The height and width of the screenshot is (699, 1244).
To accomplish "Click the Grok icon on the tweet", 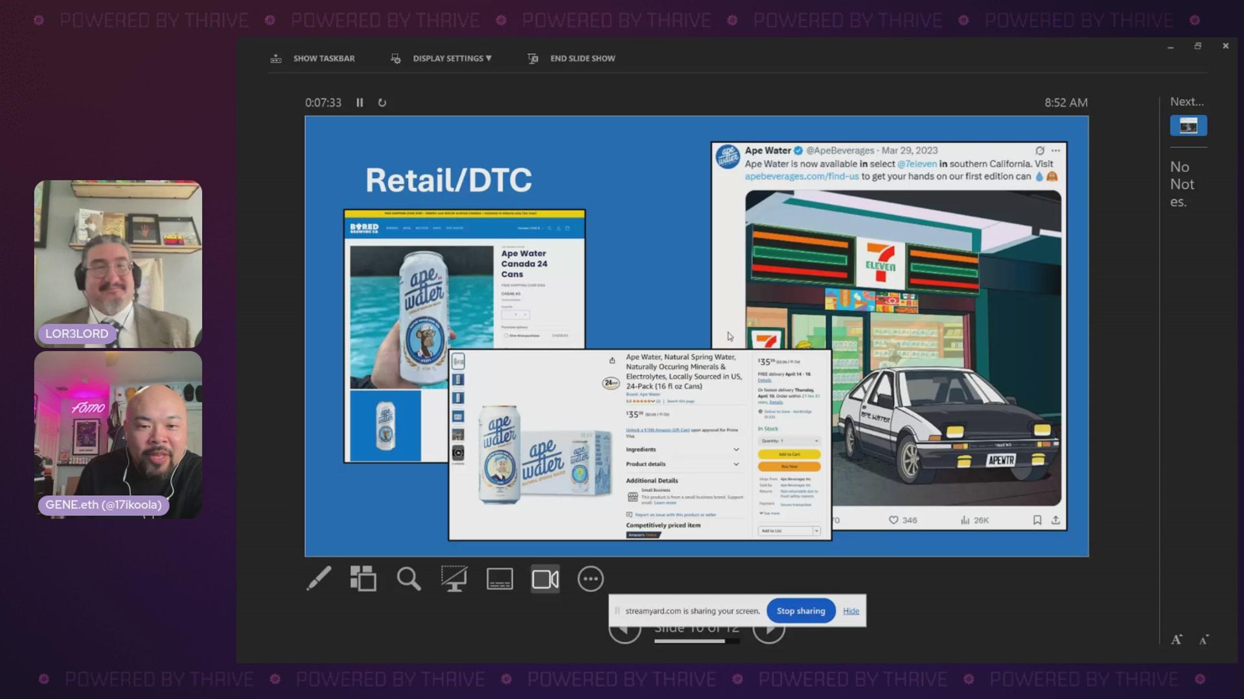I will pyautogui.click(x=1039, y=150).
